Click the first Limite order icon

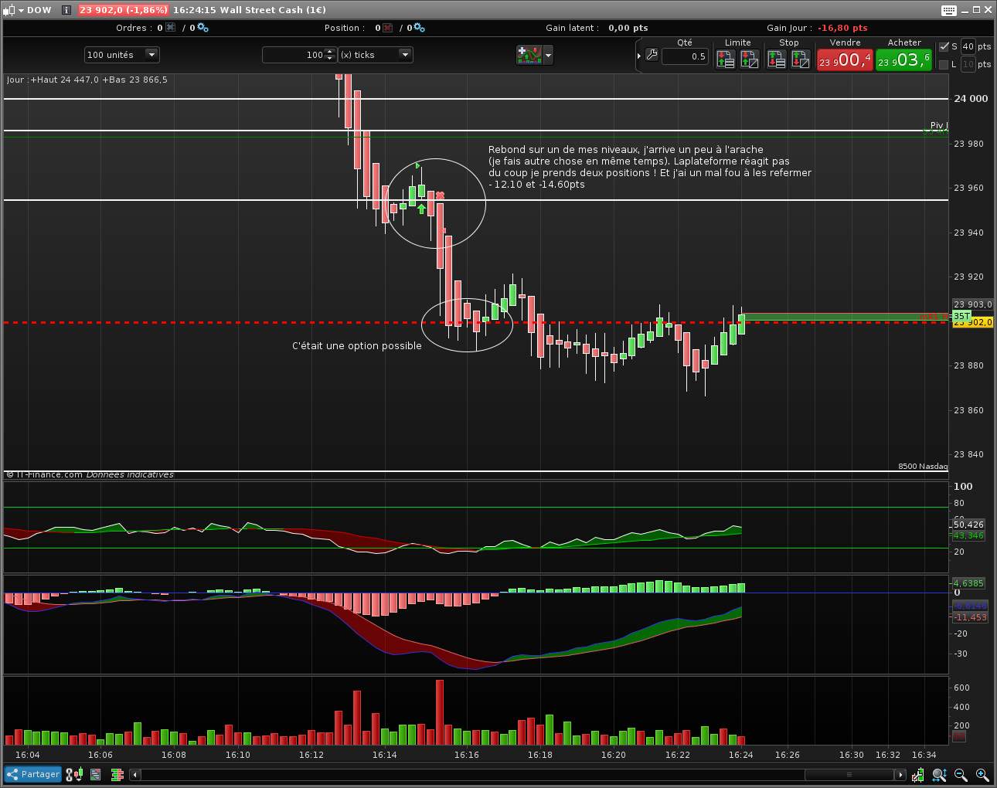click(726, 59)
